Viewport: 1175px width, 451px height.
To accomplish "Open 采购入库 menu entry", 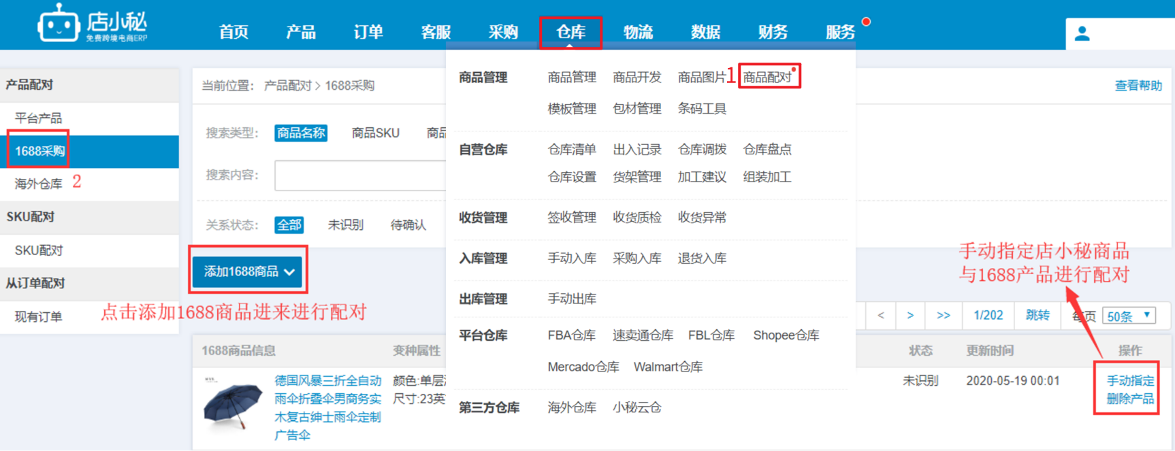I will 637,258.
